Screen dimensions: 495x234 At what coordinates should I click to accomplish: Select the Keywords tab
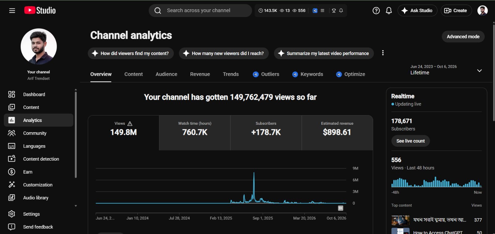pos(308,74)
